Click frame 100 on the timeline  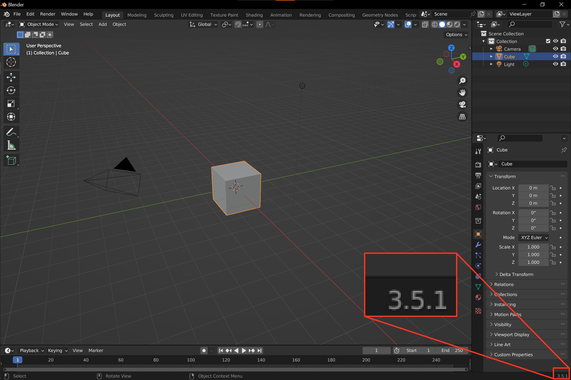(x=191, y=360)
